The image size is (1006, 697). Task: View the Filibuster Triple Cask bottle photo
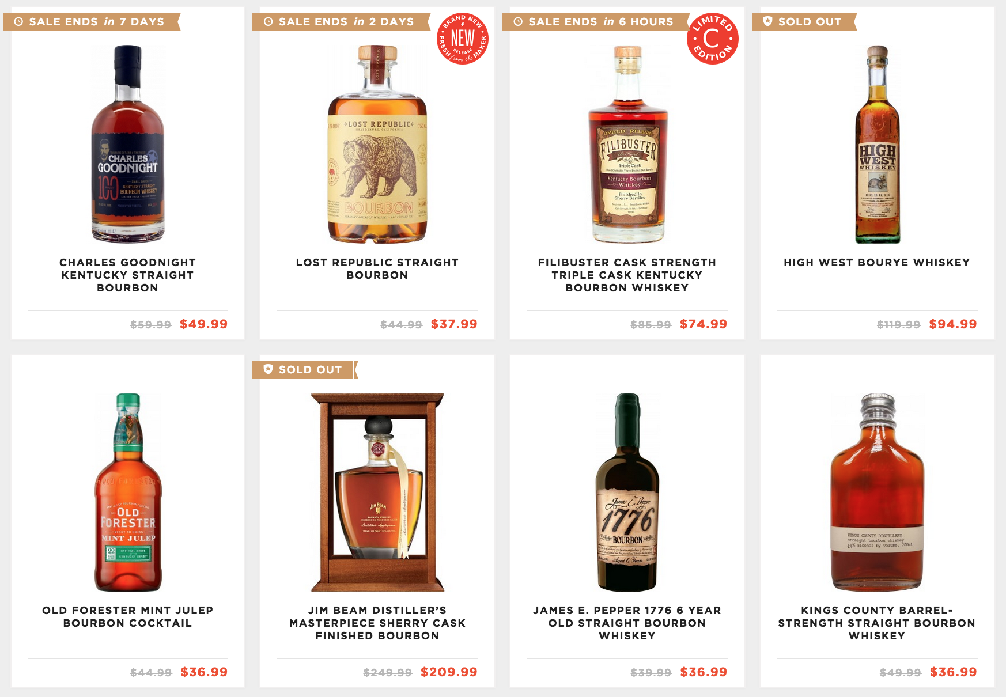(x=627, y=144)
